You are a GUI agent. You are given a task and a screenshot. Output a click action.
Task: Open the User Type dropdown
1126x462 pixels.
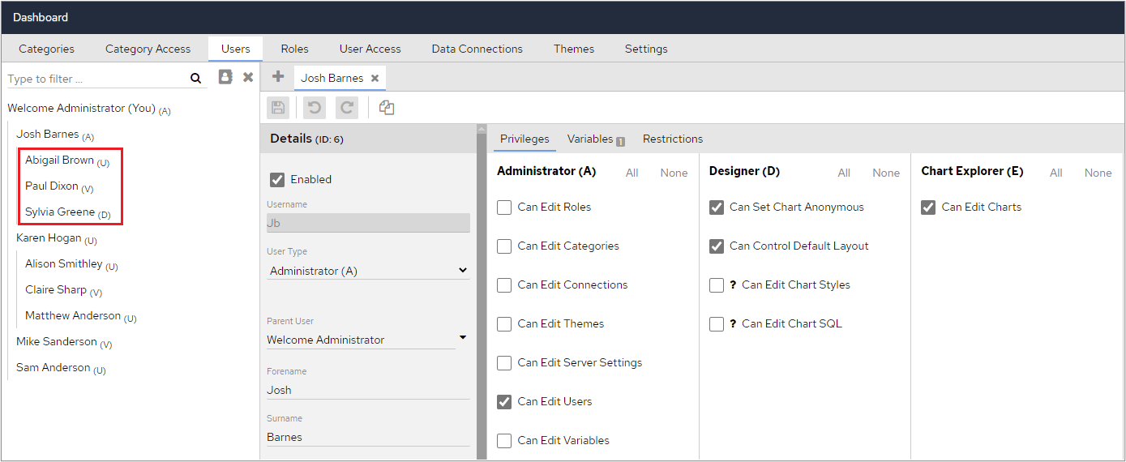[368, 271]
